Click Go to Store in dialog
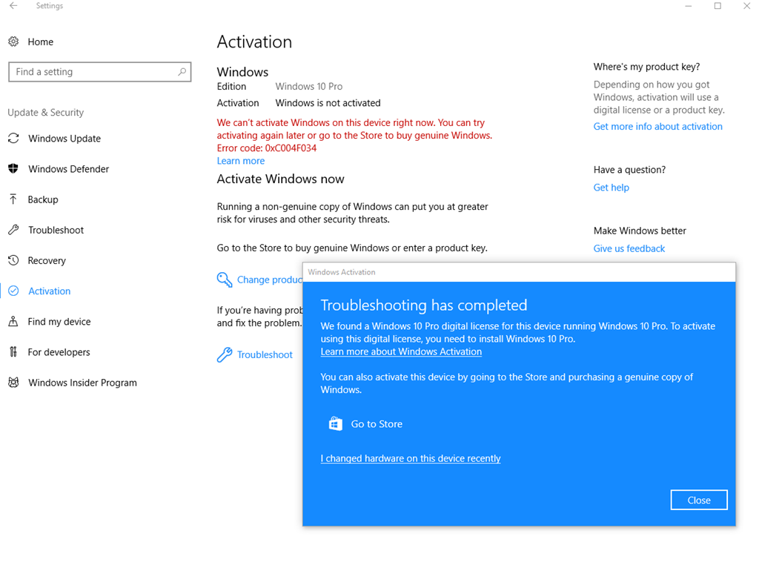The width and height of the screenshot is (759, 585). coord(377,424)
